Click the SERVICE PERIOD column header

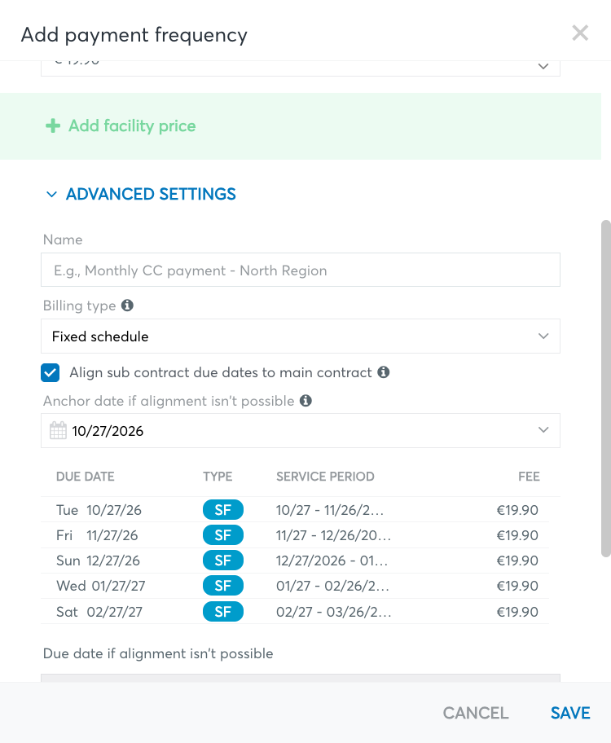tap(325, 477)
